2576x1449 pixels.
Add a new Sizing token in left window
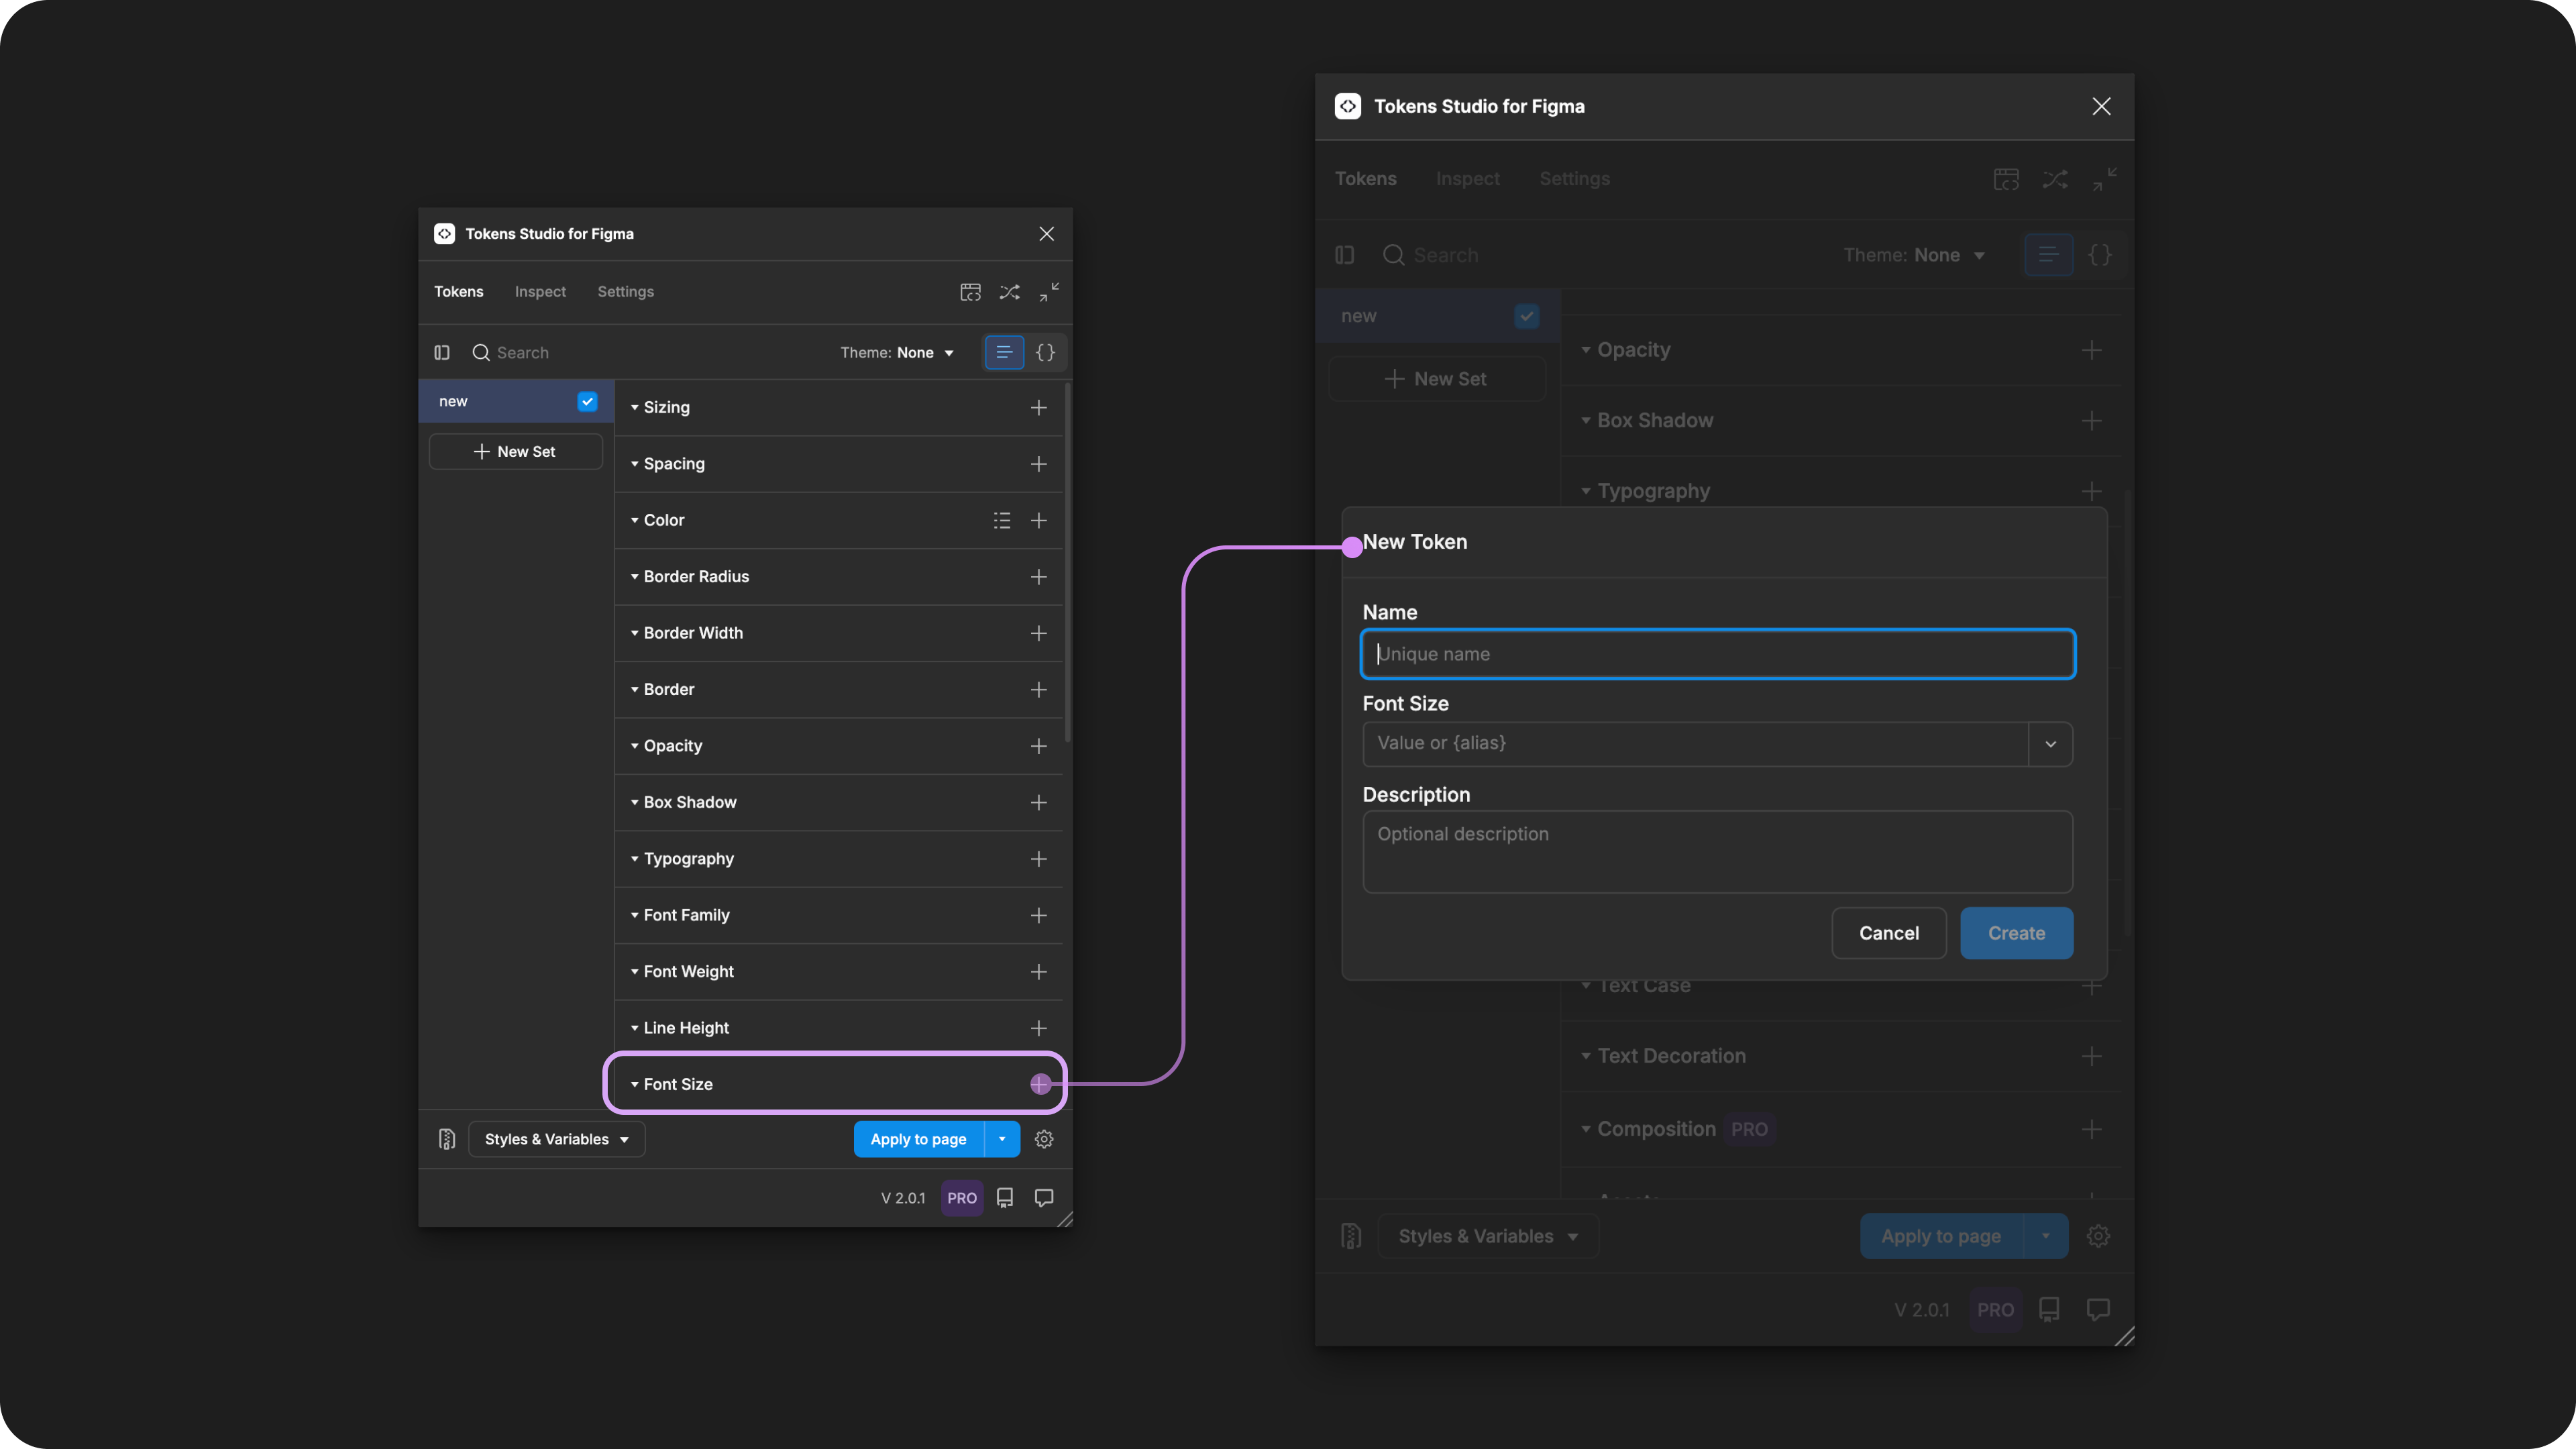coord(1038,407)
